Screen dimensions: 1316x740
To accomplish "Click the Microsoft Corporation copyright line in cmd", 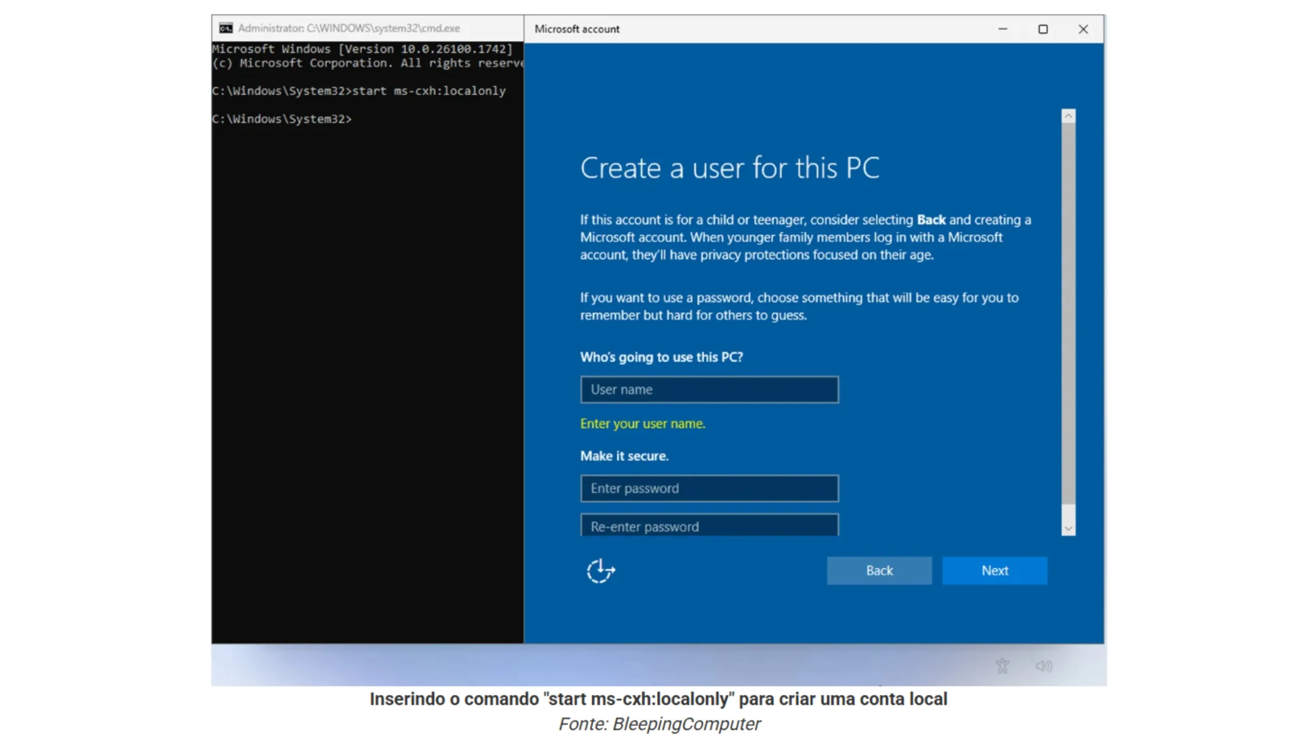I will pos(368,63).
